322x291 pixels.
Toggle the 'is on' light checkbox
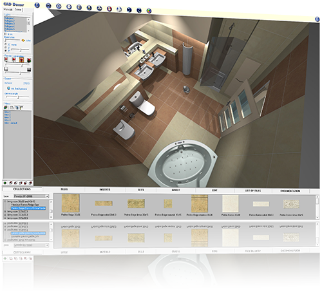5,34
